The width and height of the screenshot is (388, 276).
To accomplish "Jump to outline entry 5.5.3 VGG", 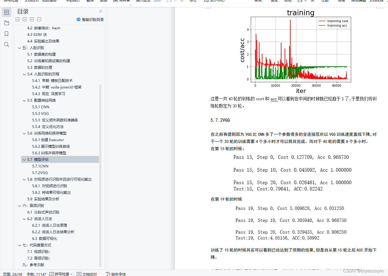I will [x=40, y=114].
